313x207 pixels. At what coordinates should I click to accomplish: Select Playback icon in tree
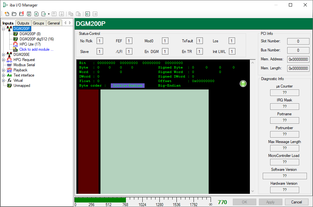pos(9,70)
